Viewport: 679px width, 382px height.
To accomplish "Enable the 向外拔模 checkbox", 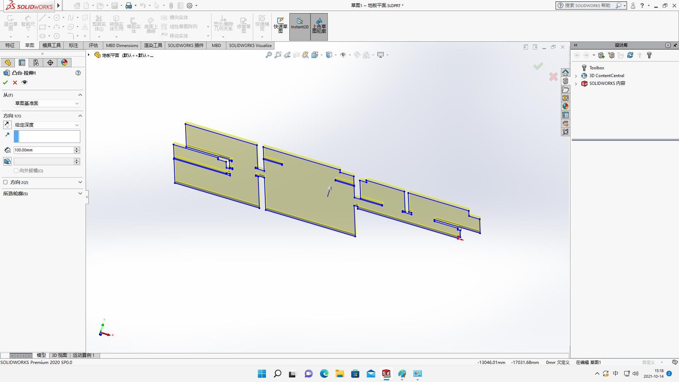I will tap(16, 170).
